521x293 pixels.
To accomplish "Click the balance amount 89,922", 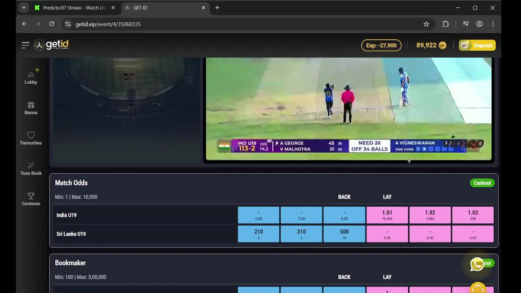I will [426, 45].
